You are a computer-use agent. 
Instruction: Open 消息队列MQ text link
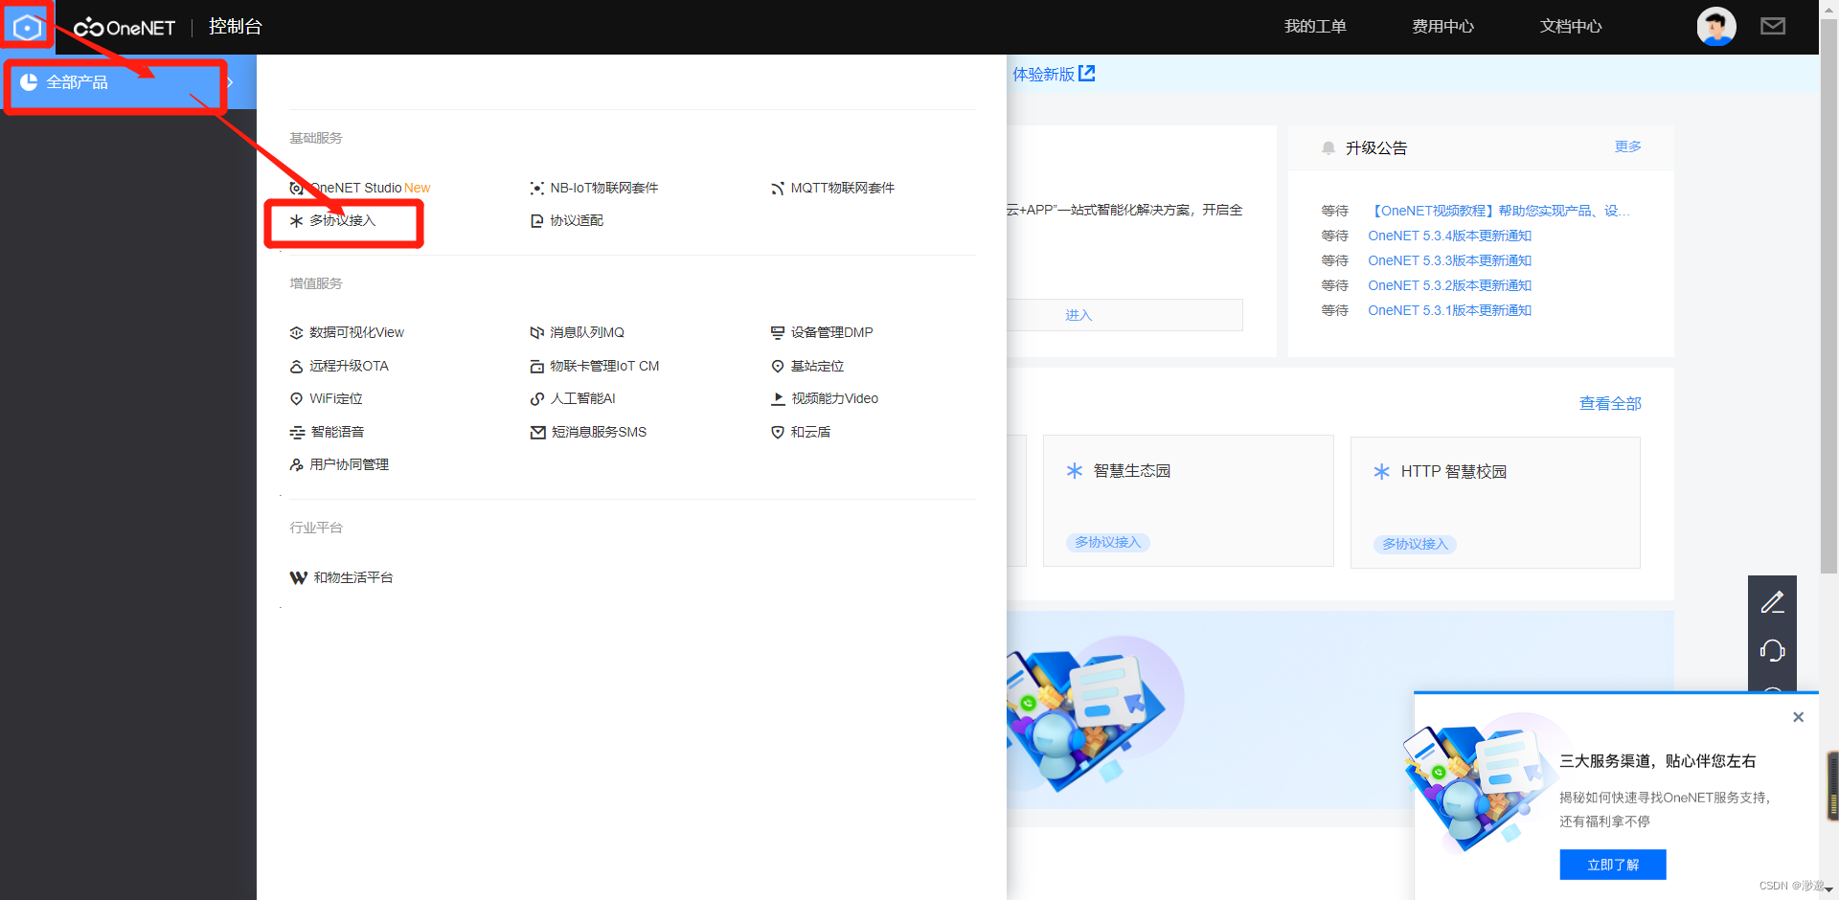[587, 332]
